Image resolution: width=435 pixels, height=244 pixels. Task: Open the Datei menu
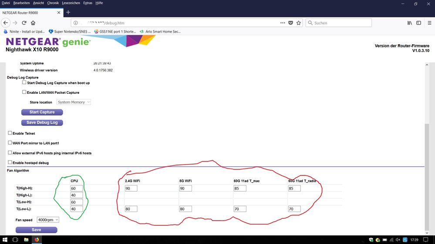point(6,3)
